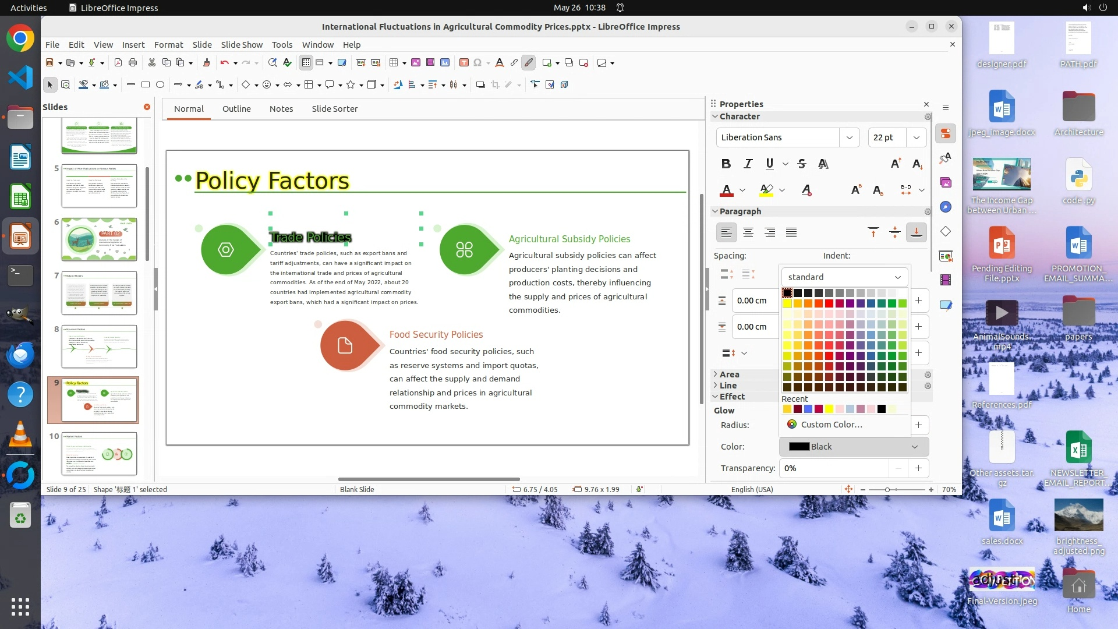Open the Navigator sidebar deck icon
1118x629 pixels.
click(x=945, y=207)
